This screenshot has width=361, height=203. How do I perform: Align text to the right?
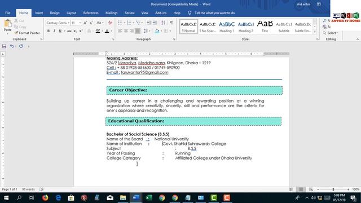pos(131,31)
